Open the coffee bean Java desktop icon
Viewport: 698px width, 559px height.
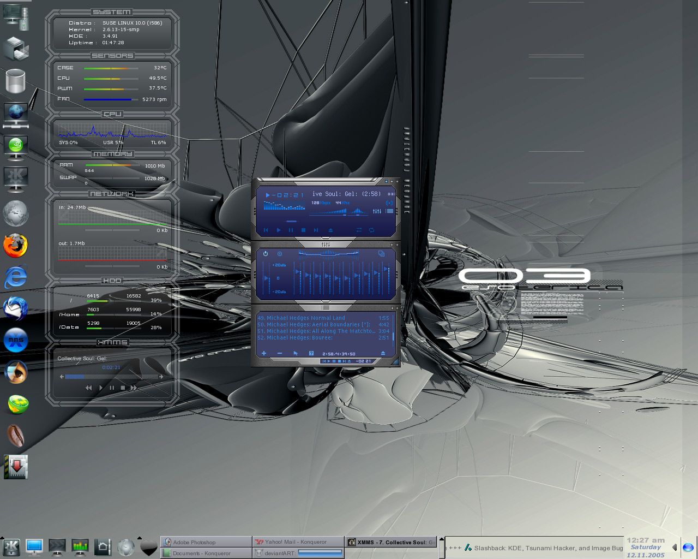[x=16, y=436]
